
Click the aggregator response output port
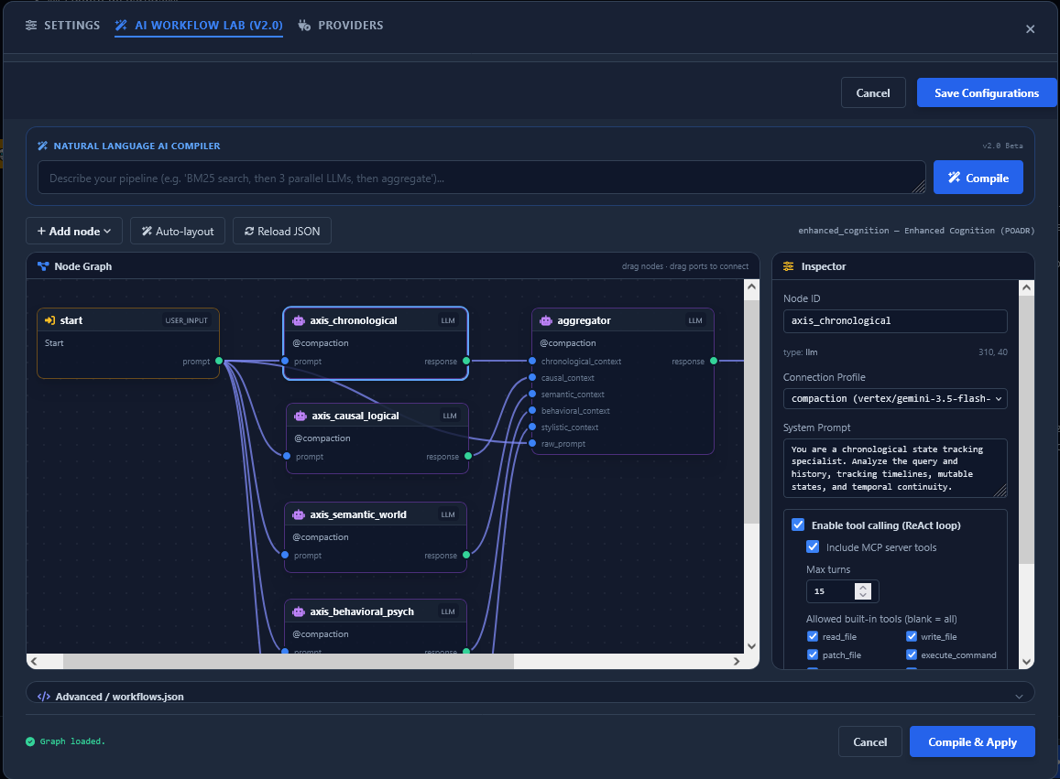(714, 361)
